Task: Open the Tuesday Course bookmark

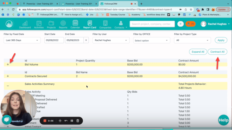Action: (116, 14)
